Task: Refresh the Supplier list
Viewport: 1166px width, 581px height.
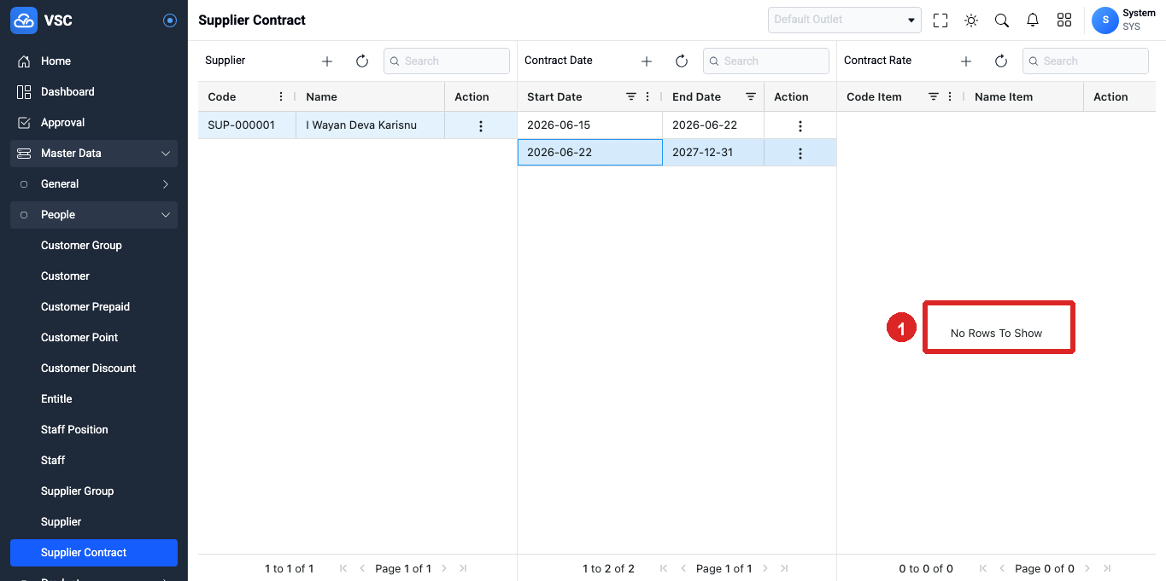Action: pyautogui.click(x=362, y=61)
